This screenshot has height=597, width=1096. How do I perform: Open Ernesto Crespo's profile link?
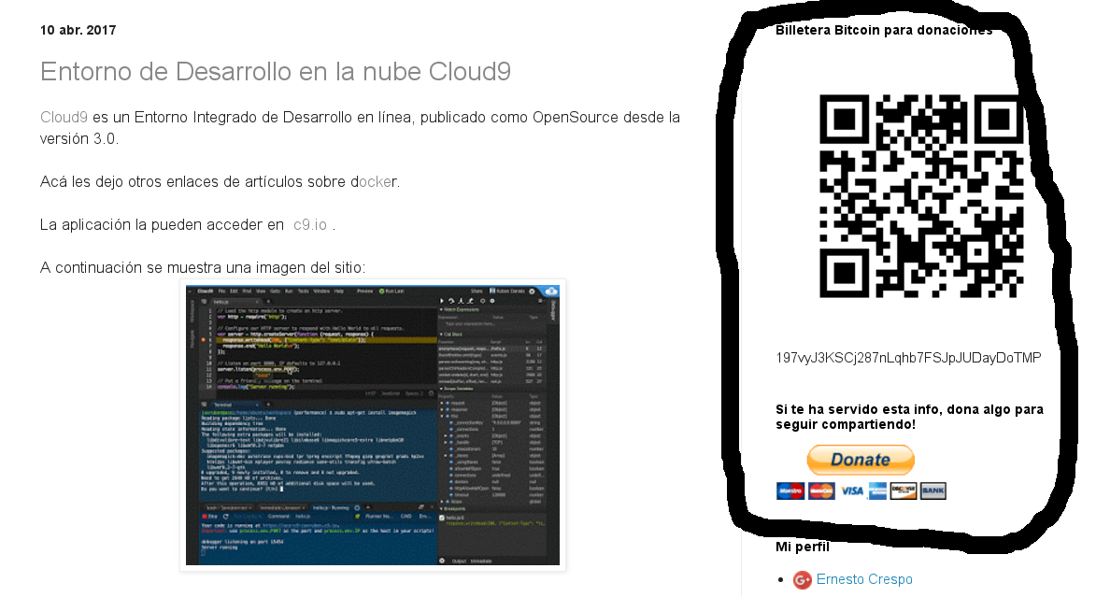[x=864, y=579]
